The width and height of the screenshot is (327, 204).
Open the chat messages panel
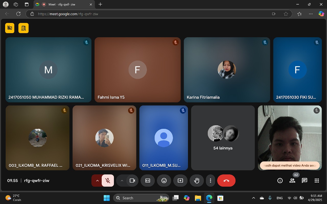[x=304, y=181]
